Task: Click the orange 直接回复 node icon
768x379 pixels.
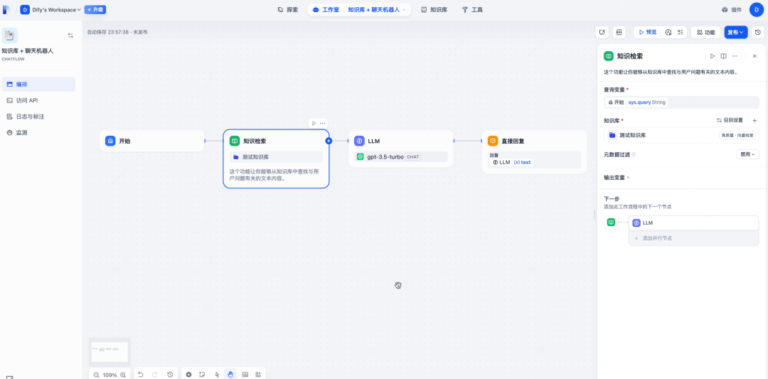Action: tap(493, 141)
